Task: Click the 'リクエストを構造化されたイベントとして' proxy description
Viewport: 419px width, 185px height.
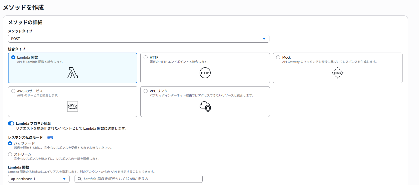Action: [72, 128]
